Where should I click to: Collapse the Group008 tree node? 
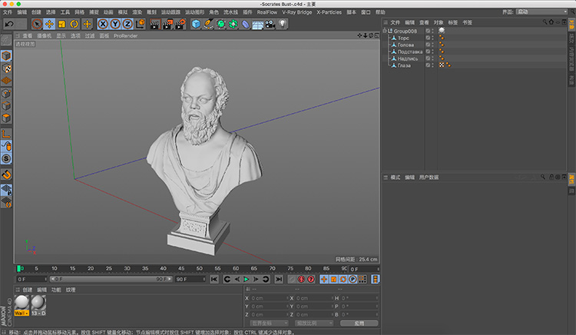coord(385,31)
